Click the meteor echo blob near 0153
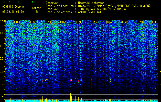 pos(46,80)
